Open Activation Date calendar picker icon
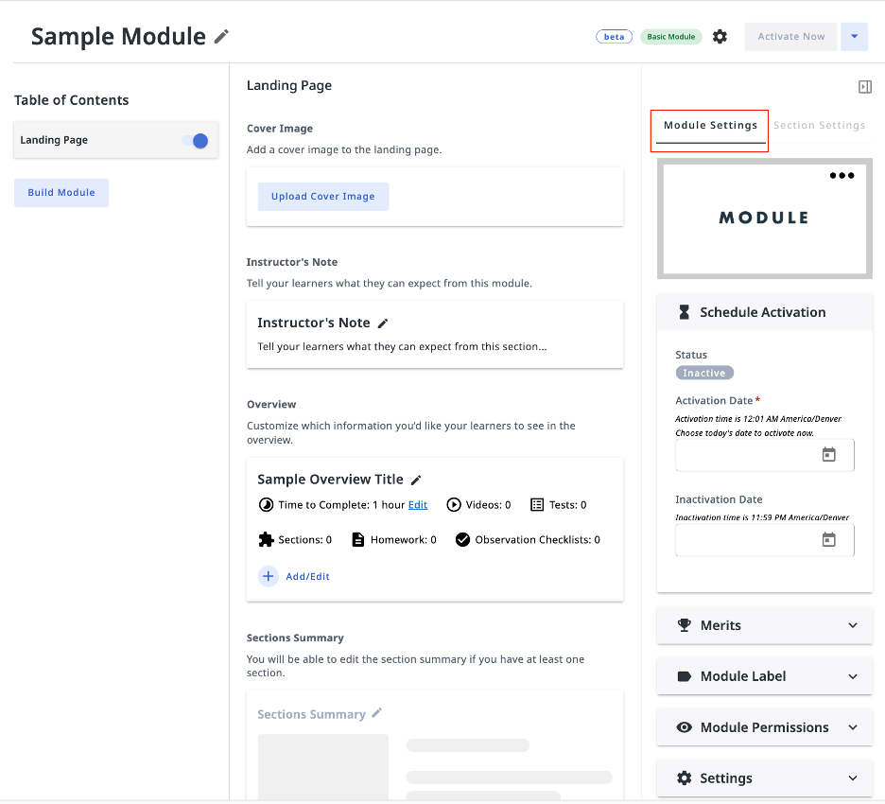Image resolution: width=885 pixels, height=804 pixels. (828, 455)
